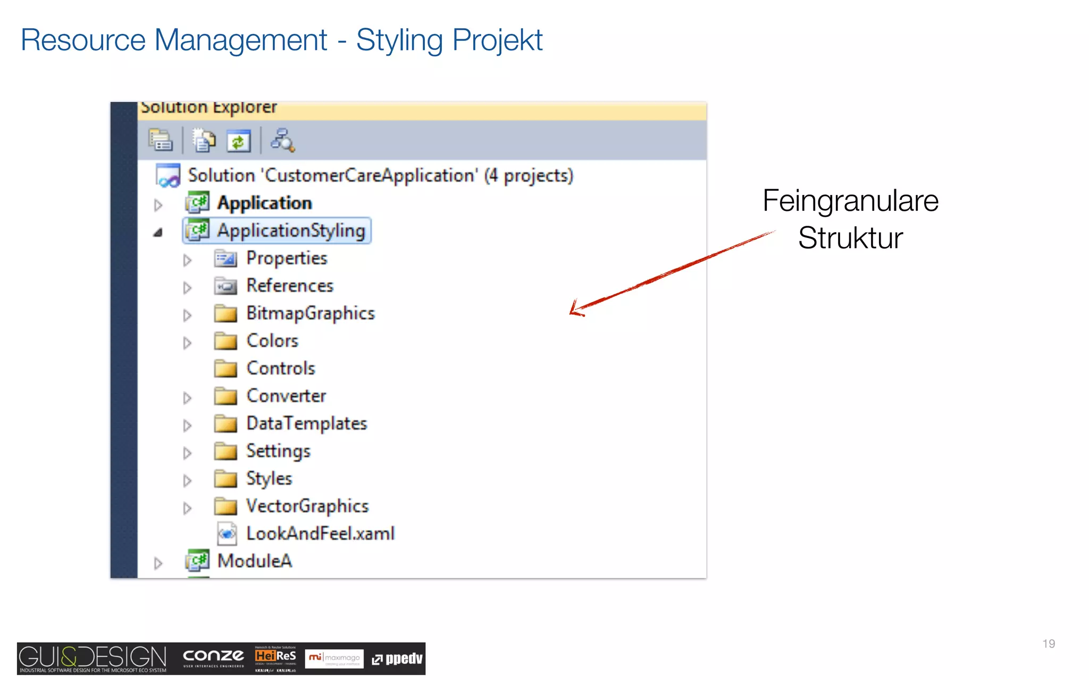This screenshot has height=680, width=1089.
Task: Expand the References node
Action: click(187, 288)
